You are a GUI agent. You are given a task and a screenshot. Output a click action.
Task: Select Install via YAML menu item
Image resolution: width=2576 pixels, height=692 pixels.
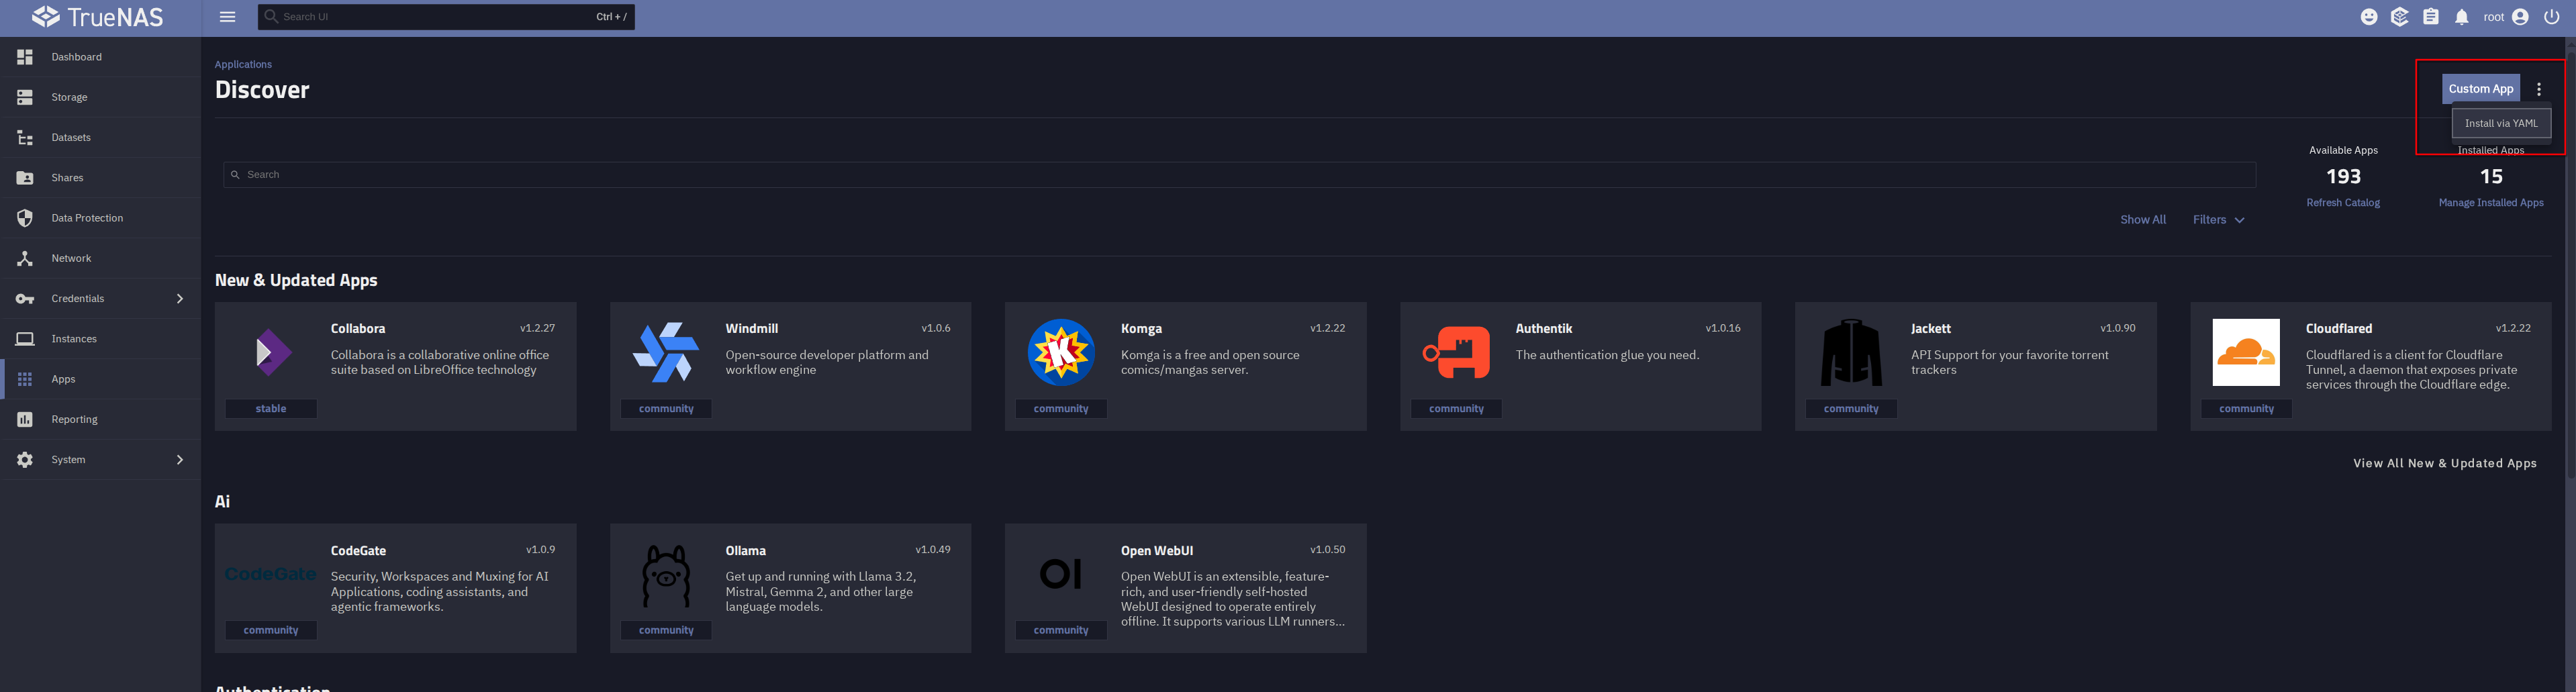point(2501,124)
